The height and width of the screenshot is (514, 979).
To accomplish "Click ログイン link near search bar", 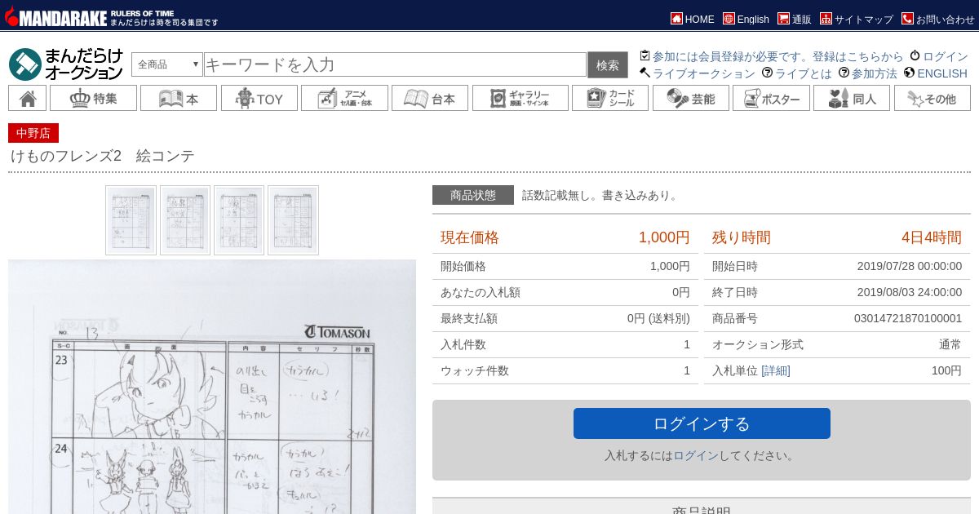I will coord(939,56).
